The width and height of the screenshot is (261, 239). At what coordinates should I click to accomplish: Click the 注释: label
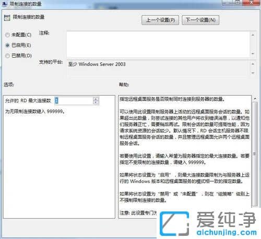pos(44,33)
